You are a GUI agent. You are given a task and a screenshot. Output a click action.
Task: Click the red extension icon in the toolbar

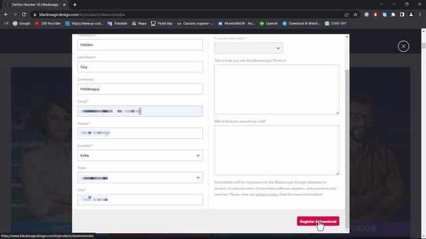pos(375,15)
